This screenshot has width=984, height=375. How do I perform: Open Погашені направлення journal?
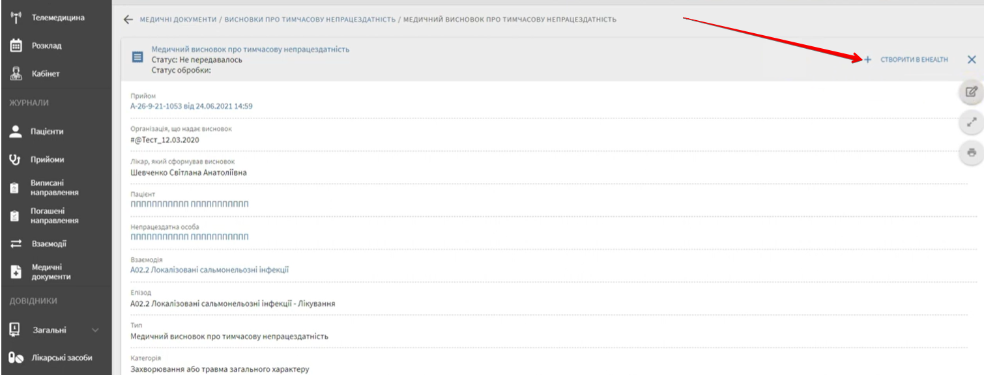point(54,216)
